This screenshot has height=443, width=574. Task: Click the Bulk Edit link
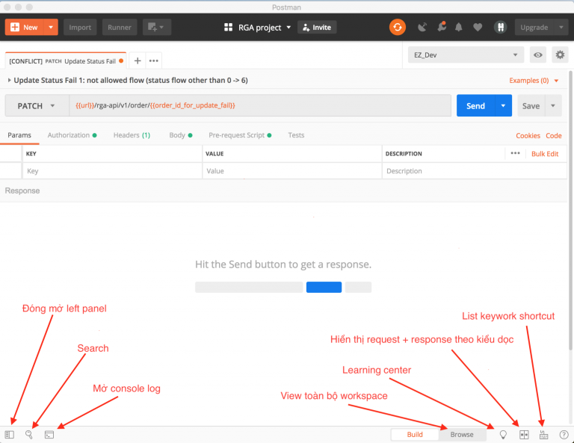pos(545,154)
